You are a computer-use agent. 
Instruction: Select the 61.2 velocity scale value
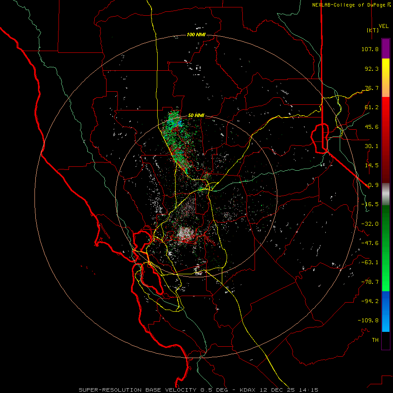[372, 107]
